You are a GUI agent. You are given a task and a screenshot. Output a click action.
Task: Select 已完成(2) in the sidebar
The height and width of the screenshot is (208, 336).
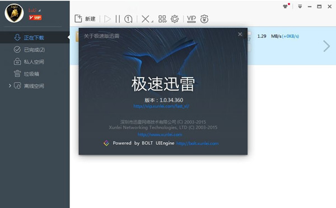pyautogui.click(x=35, y=50)
